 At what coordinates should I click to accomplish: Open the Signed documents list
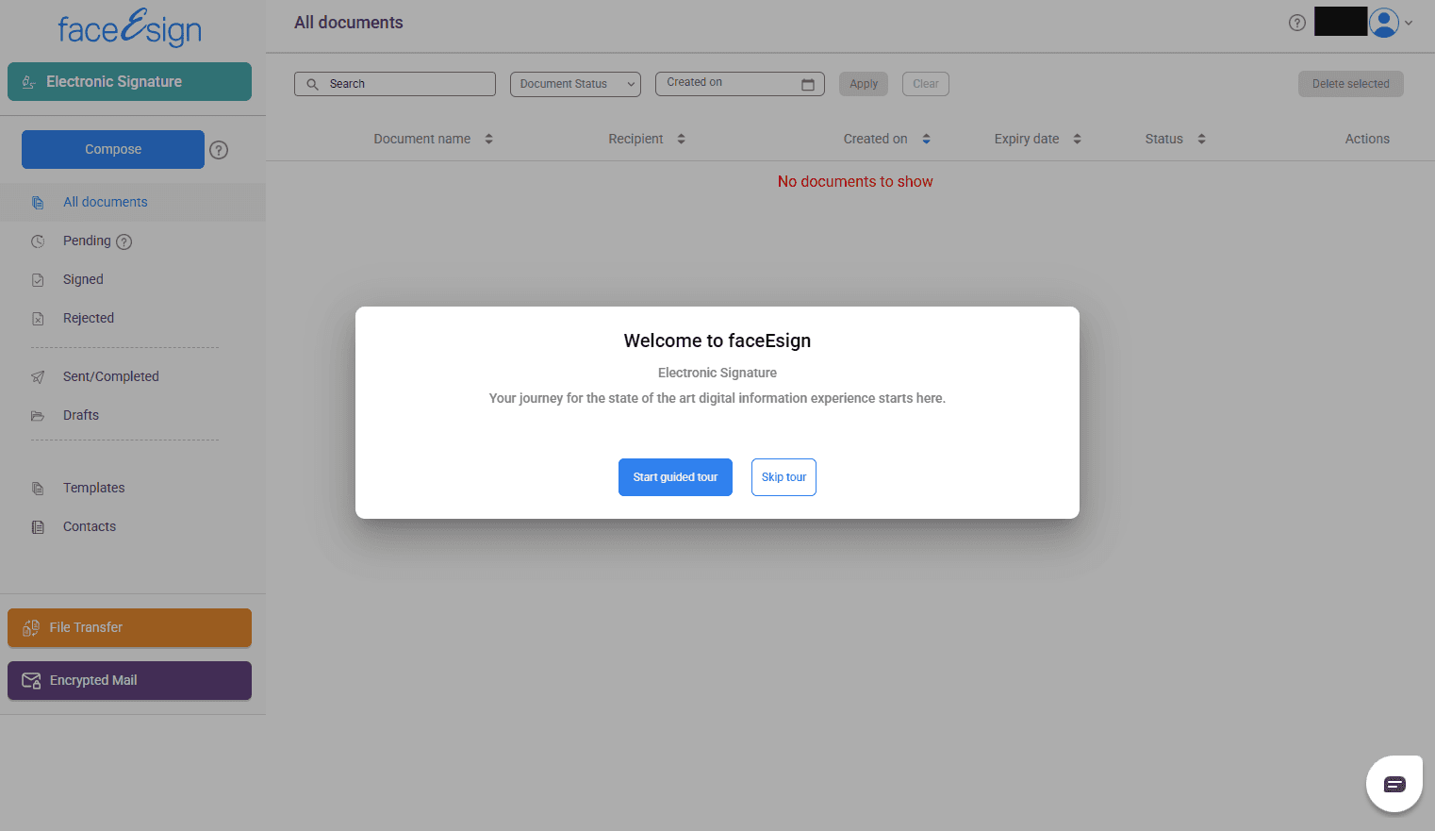click(x=83, y=280)
